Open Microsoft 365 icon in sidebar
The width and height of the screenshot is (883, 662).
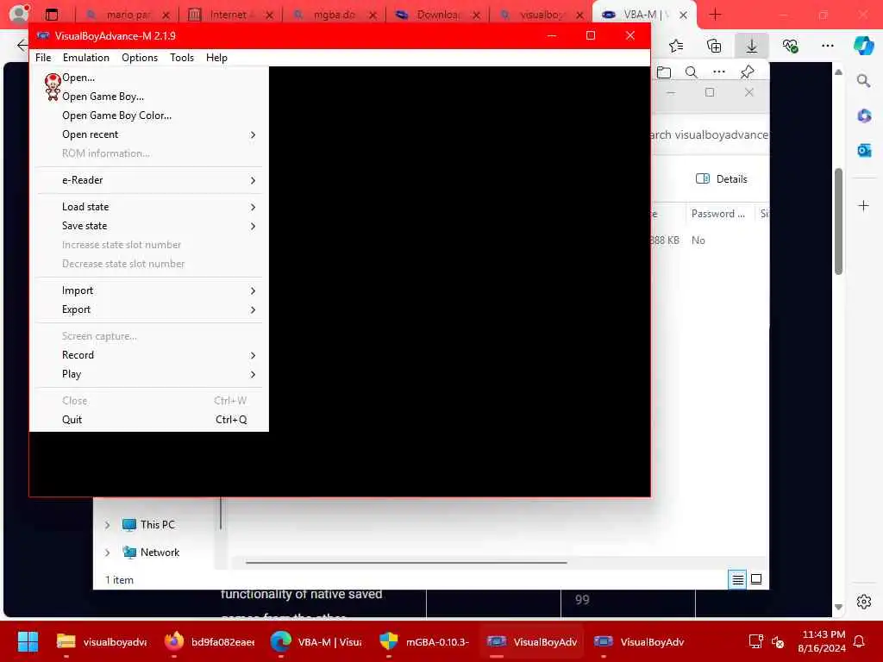click(863, 116)
